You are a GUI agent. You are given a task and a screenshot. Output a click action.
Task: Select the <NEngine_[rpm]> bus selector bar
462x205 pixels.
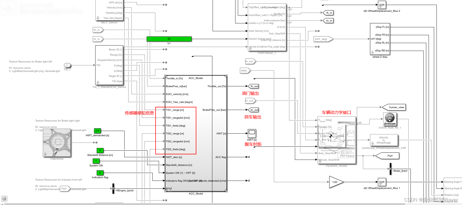click(113, 188)
